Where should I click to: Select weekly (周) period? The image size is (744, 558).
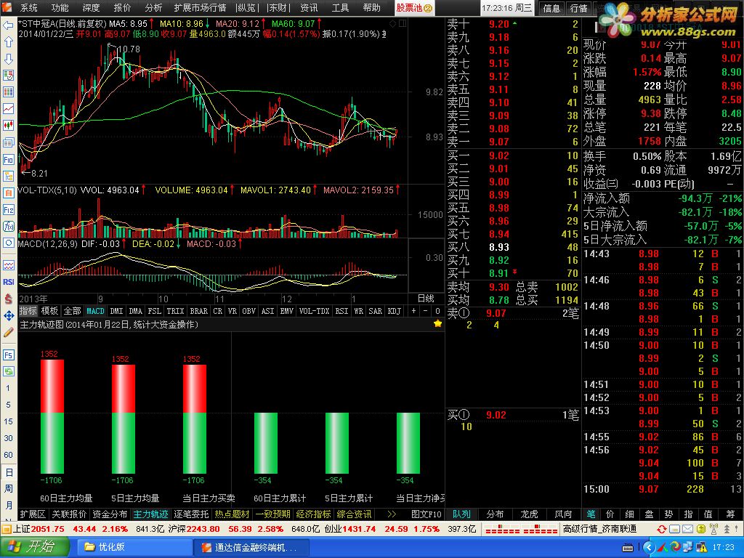8,489
